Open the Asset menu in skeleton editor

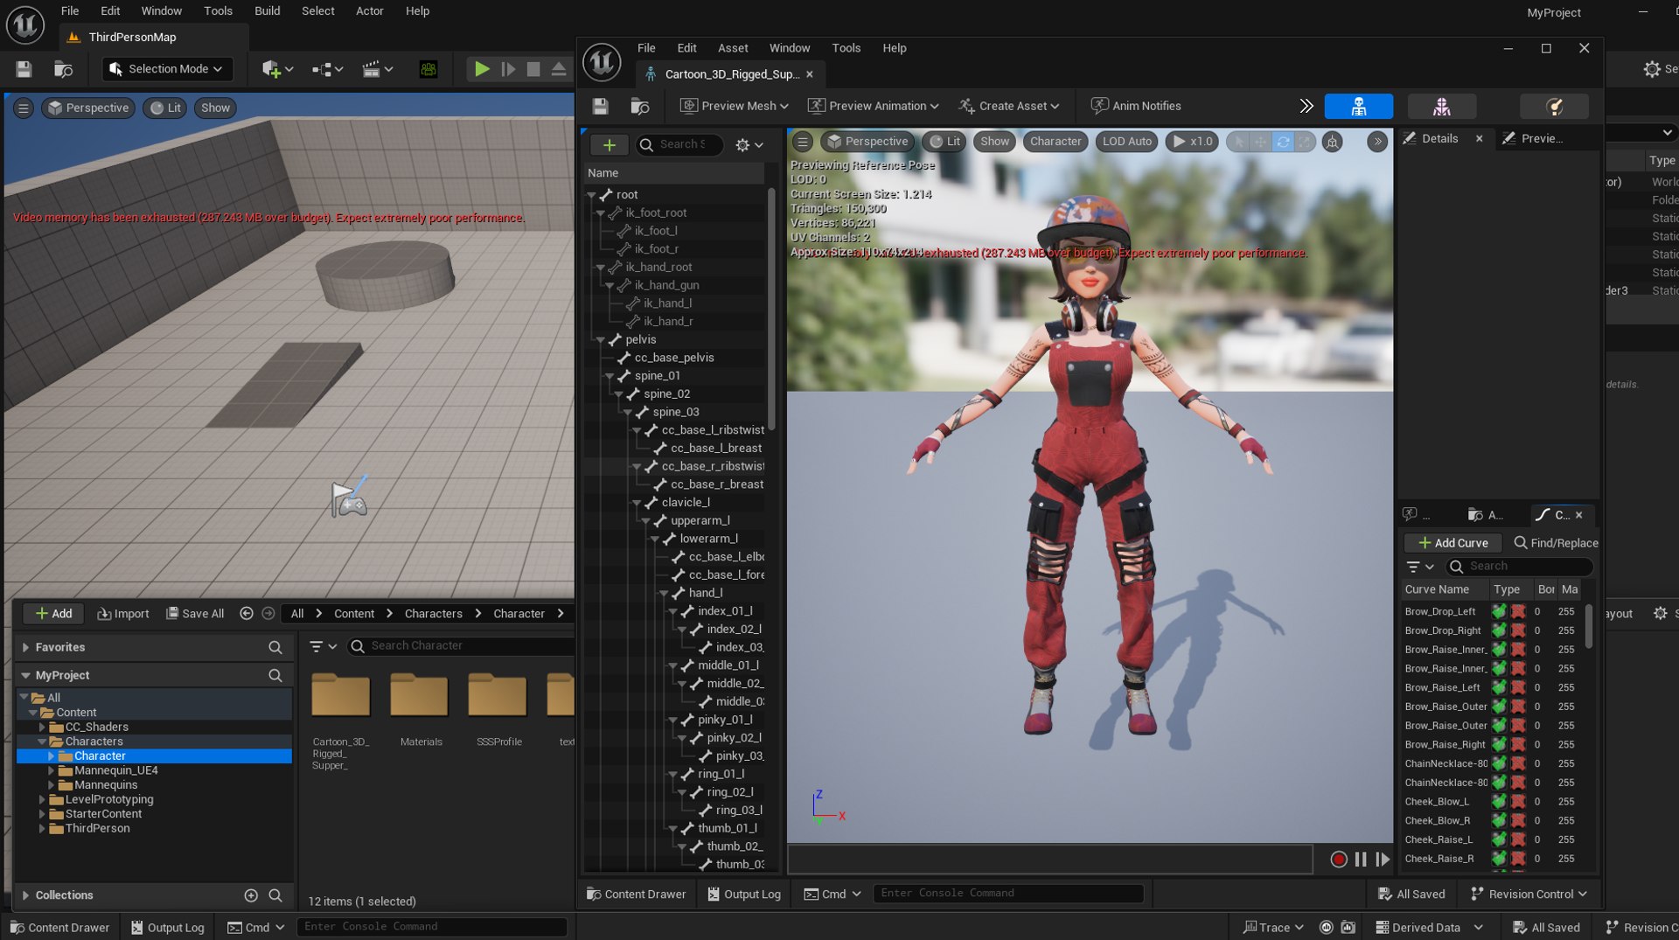coord(733,48)
